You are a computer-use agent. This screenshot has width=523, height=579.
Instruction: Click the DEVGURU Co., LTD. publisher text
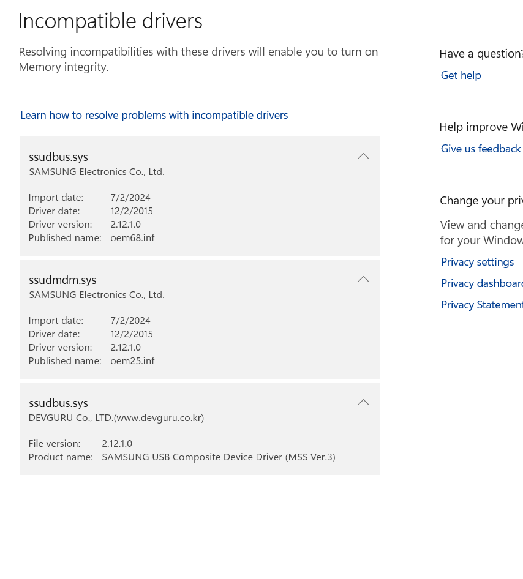[x=116, y=418]
